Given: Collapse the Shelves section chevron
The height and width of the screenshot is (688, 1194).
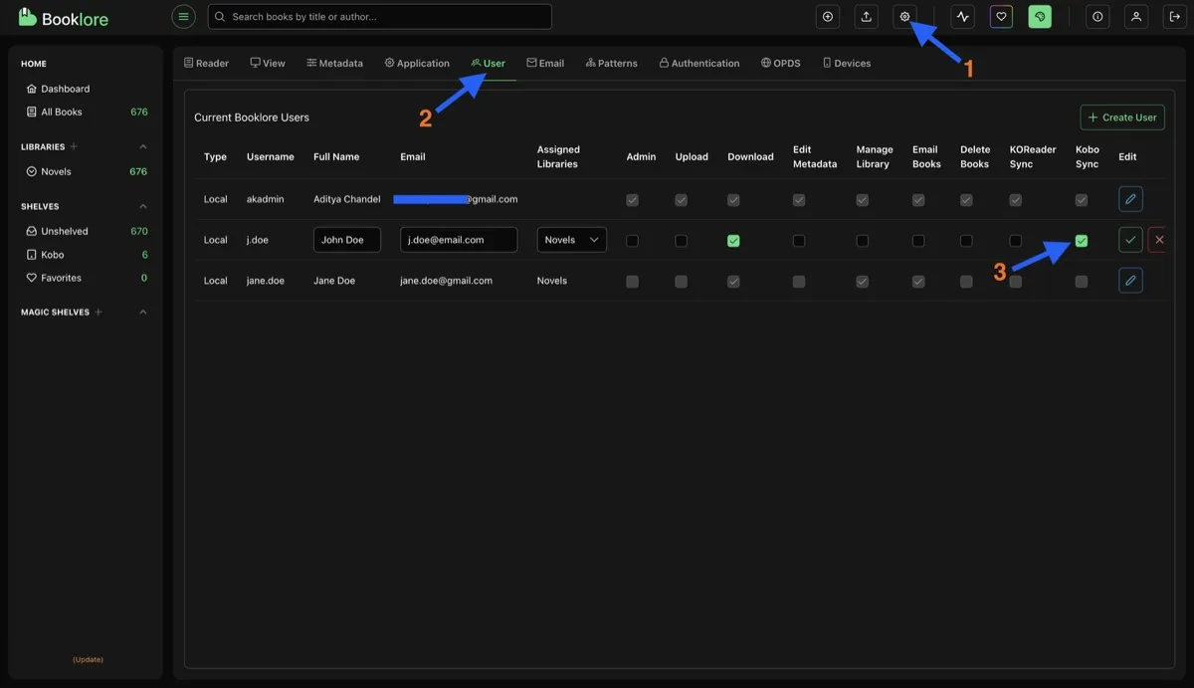Looking at the screenshot, I should (x=143, y=206).
